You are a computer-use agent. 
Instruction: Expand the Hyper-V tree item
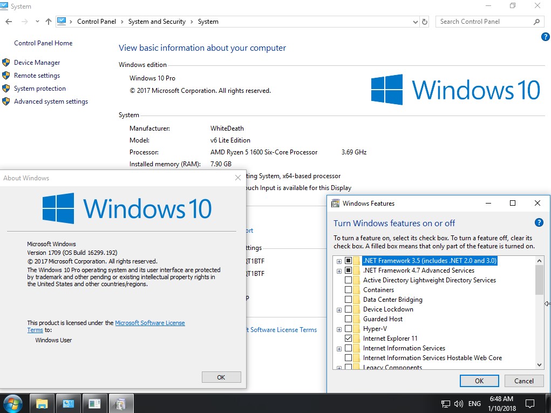(339, 328)
